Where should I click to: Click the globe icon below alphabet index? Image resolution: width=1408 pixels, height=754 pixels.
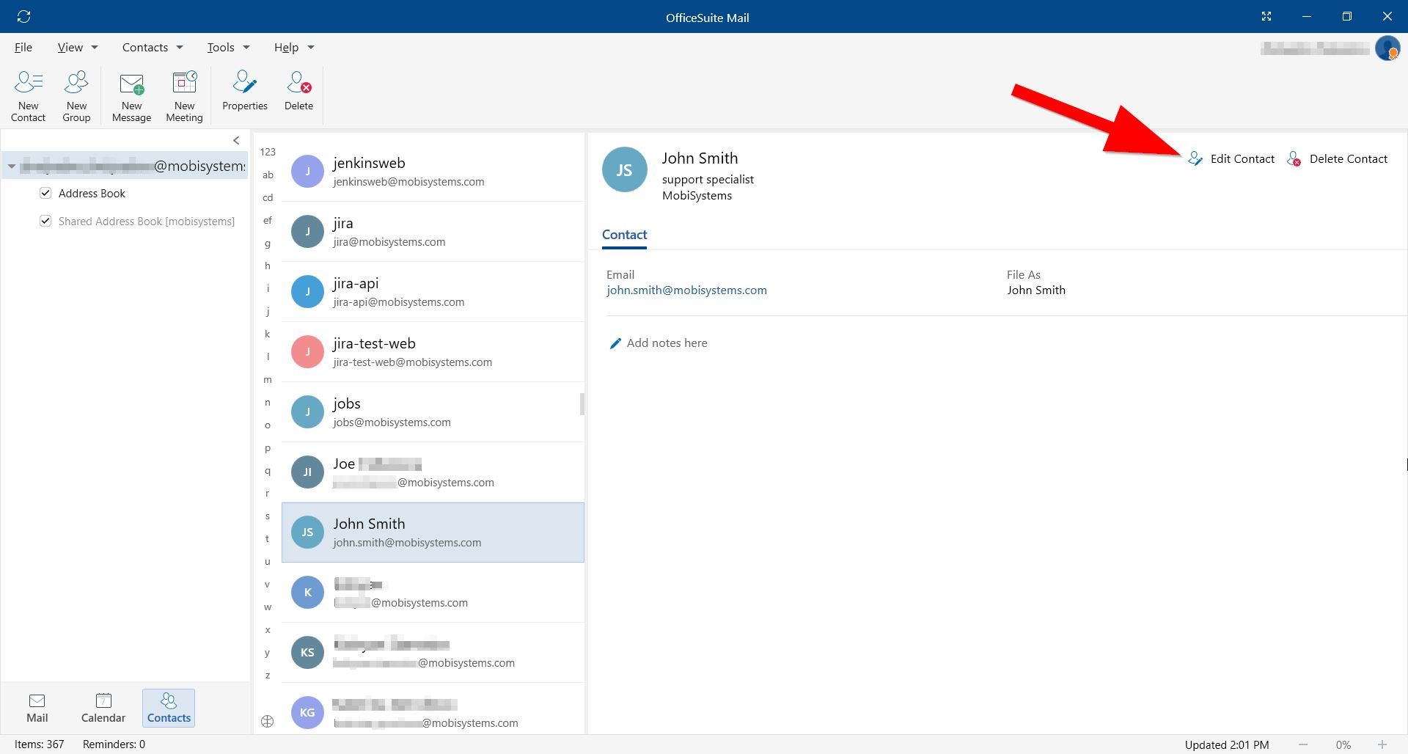[x=268, y=721]
